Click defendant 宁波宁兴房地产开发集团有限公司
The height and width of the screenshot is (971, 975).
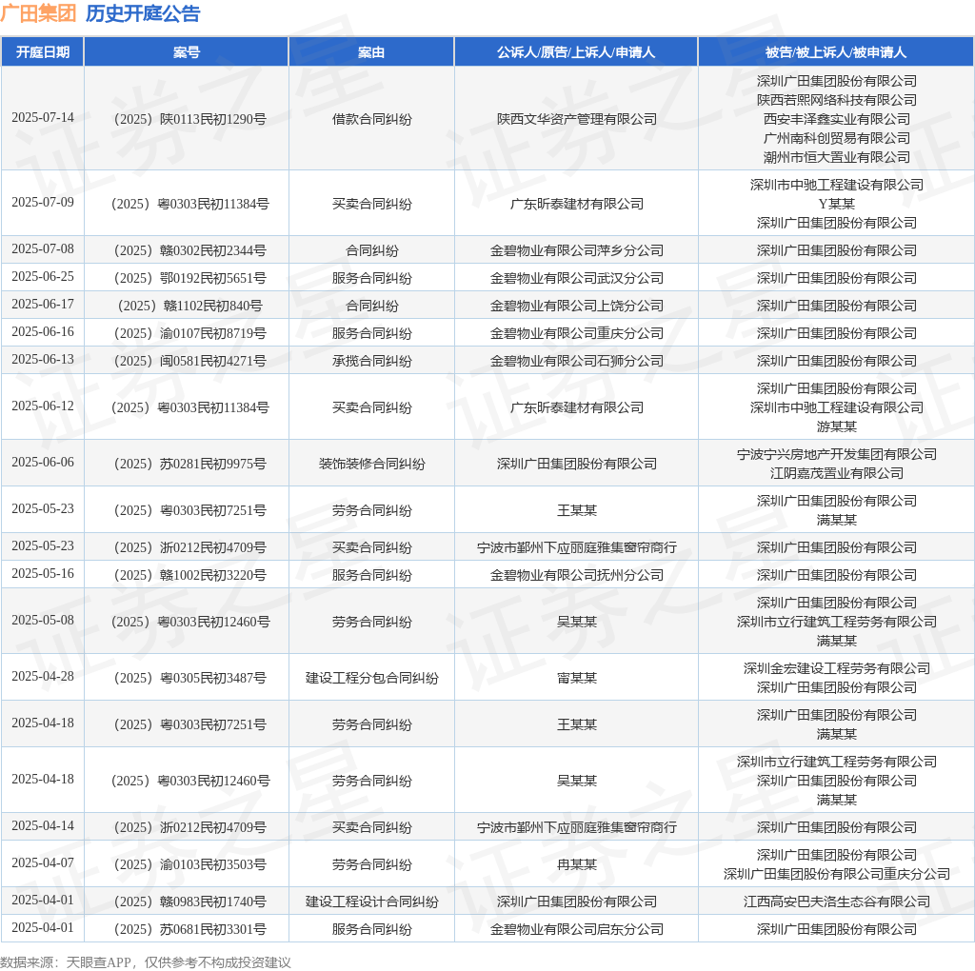point(836,454)
